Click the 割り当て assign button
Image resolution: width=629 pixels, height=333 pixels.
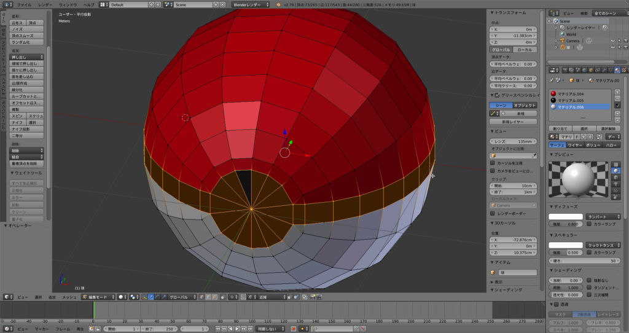tap(560, 128)
